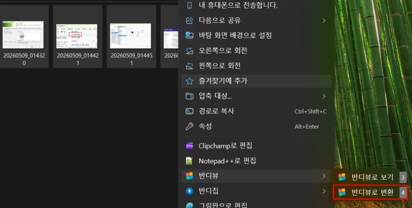Image resolution: width=412 pixels, height=208 pixels.
Task: Click the colorful 반디뷰 icon in the main menu
Action: pyautogui.click(x=190, y=176)
